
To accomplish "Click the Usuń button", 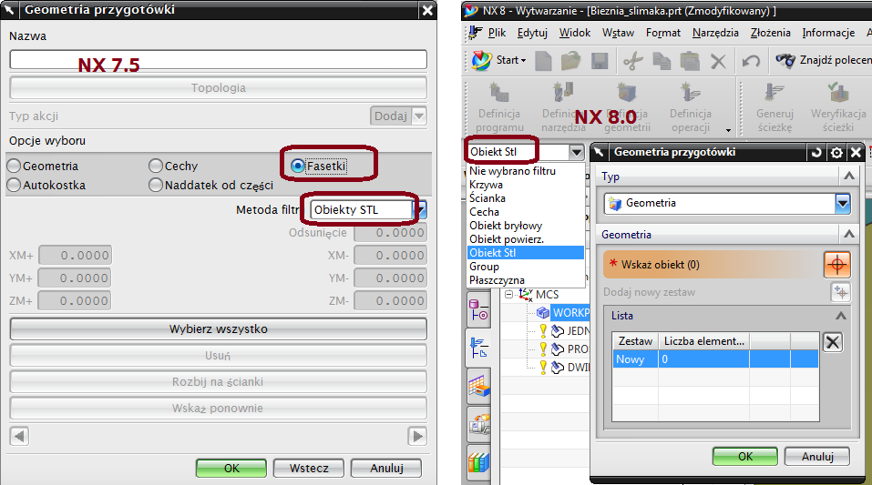I will [219, 356].
